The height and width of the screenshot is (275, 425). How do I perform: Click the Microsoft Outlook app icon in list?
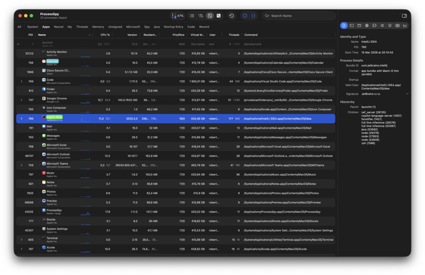44,154
